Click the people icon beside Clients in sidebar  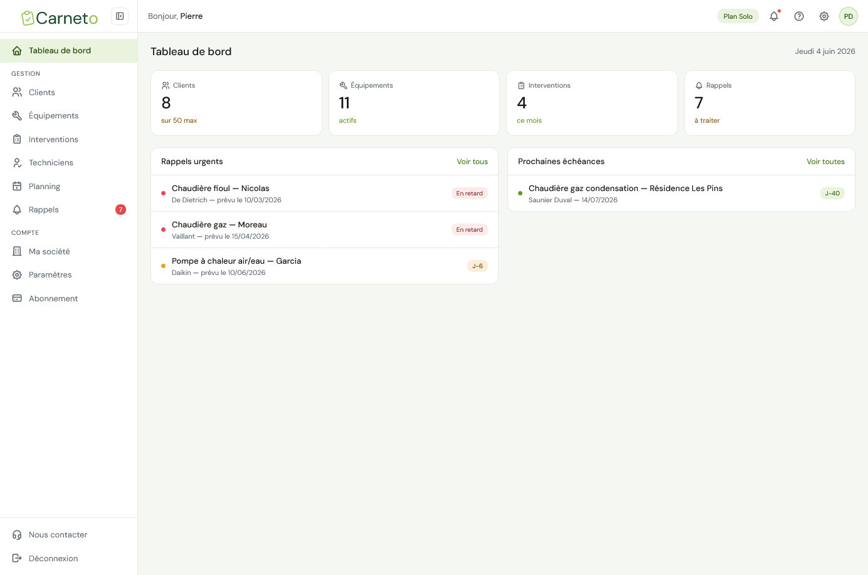pos(17,92)
